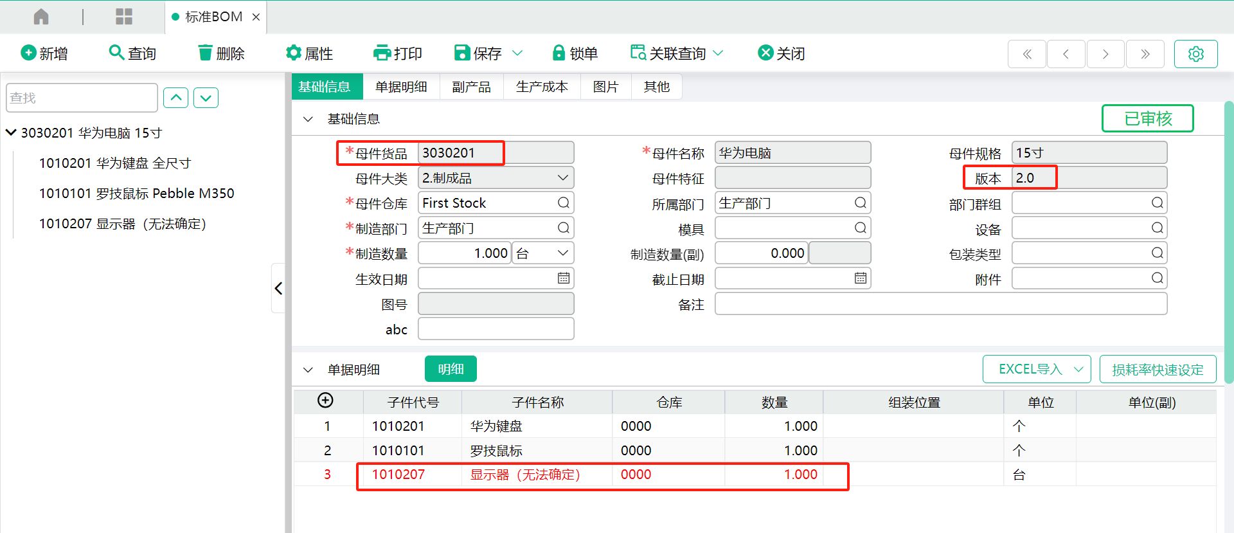Click the 锁单 lock button

[575, 53]
